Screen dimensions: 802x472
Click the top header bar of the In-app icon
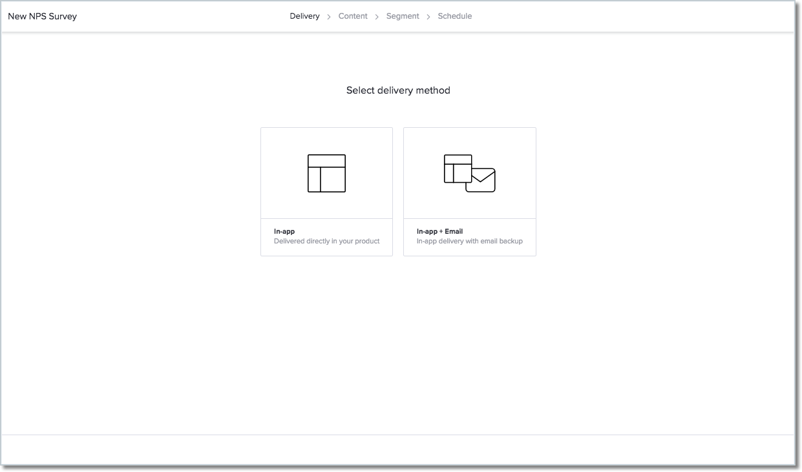pos(326,160)
